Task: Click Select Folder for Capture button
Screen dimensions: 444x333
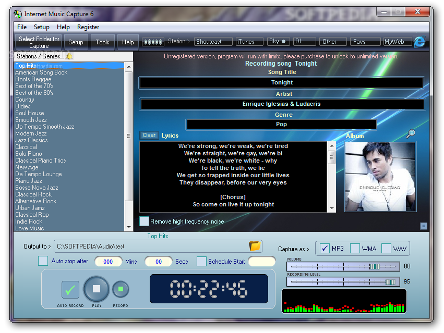Action: [x=39, y=42]
